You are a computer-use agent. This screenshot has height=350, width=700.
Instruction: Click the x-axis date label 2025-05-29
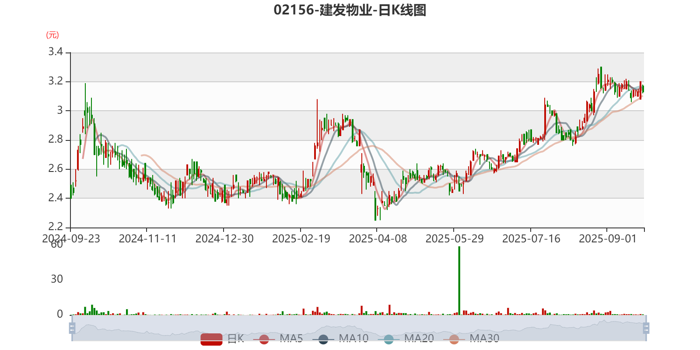[x=455, y=239]
